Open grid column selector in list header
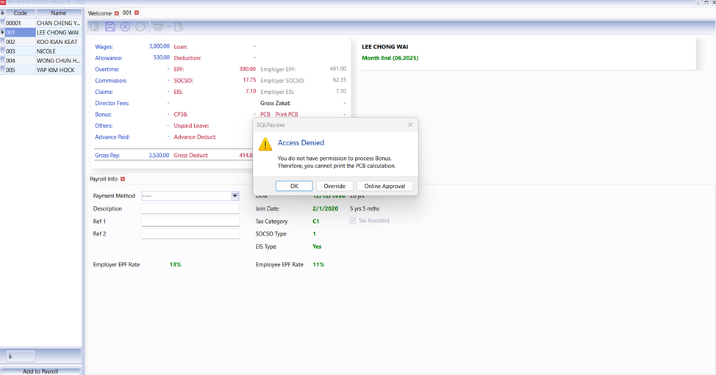The image size is (716, 375). (3, 13)
